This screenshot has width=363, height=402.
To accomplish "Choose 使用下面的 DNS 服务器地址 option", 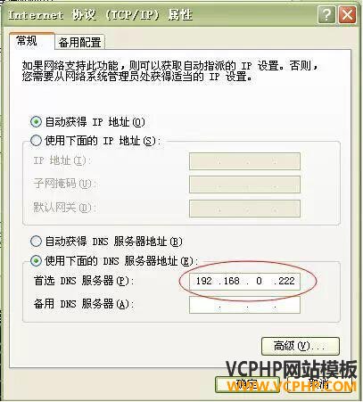I will (x=36, y=260).
